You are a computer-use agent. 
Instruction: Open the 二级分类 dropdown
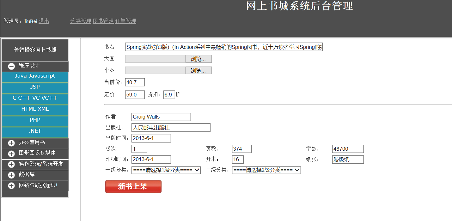click(x=266, y=170)
